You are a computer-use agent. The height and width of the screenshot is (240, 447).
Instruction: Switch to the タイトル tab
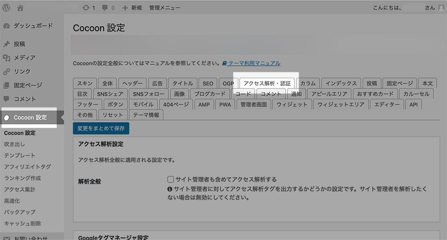[x=182, y=83]
